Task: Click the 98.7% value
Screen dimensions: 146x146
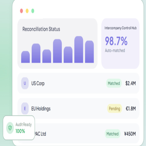Action: click(116, 41)
